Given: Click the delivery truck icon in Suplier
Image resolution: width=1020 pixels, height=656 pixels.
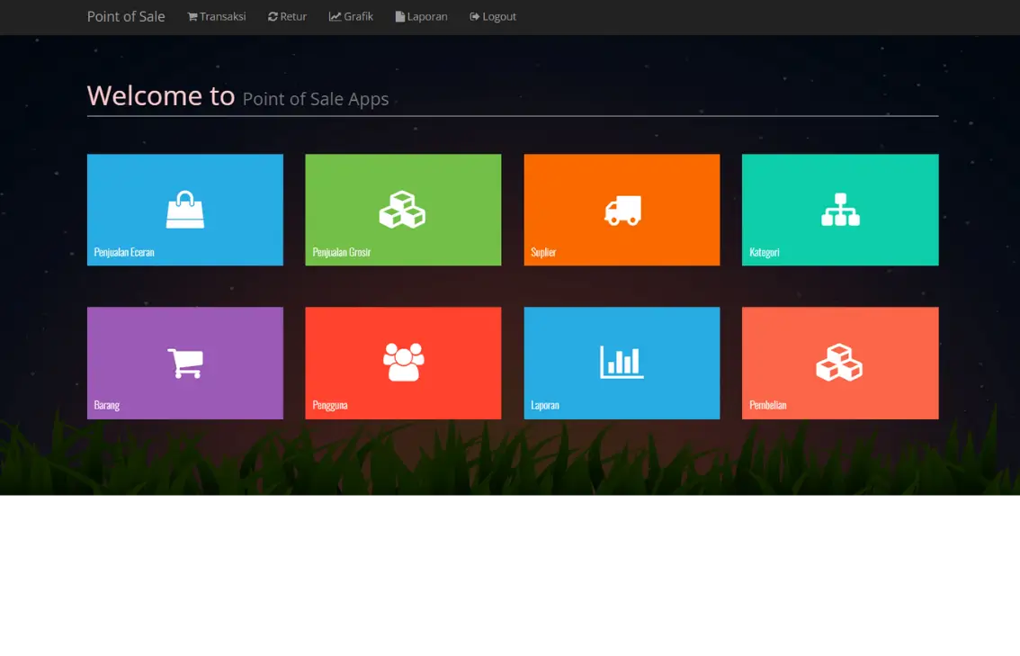Looking at the screenshot, I should point(622,211).
